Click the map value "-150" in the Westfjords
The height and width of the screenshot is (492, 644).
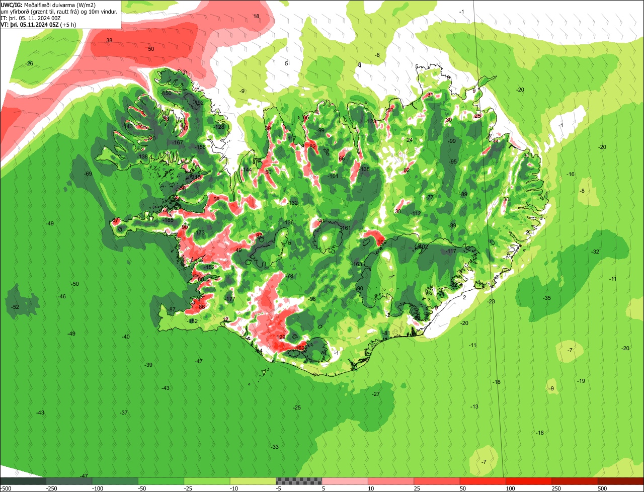click(x=166, y=94)
